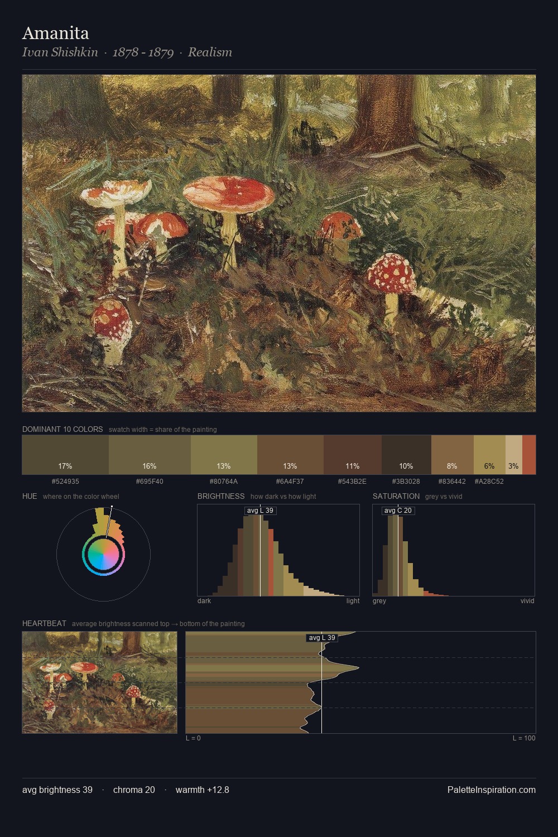
Task: Select the first 13% swatch #80764A
Action: (224, 455)
